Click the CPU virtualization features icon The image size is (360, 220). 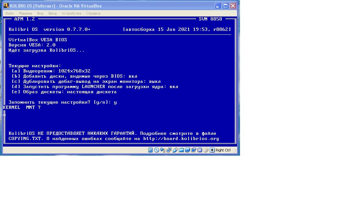[200, 150]
